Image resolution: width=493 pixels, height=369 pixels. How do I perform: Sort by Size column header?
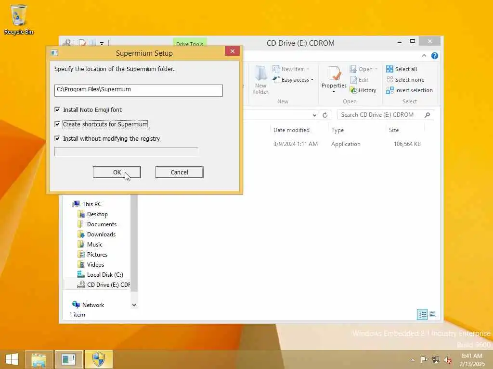[394, 130]
